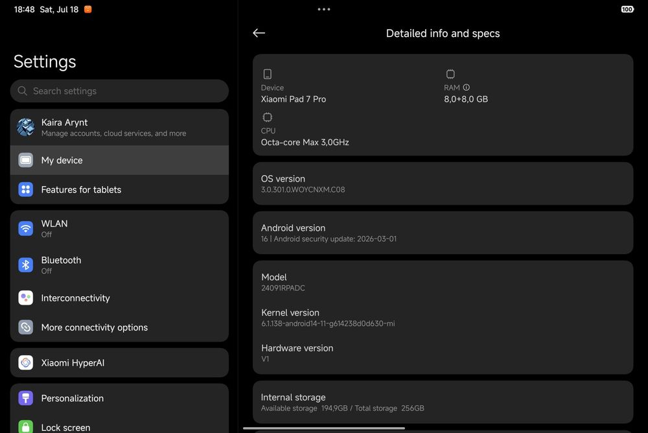This screenshot has height=433, width=648.
Task: Open Interconnectivity settings
Action: point(119,298)
